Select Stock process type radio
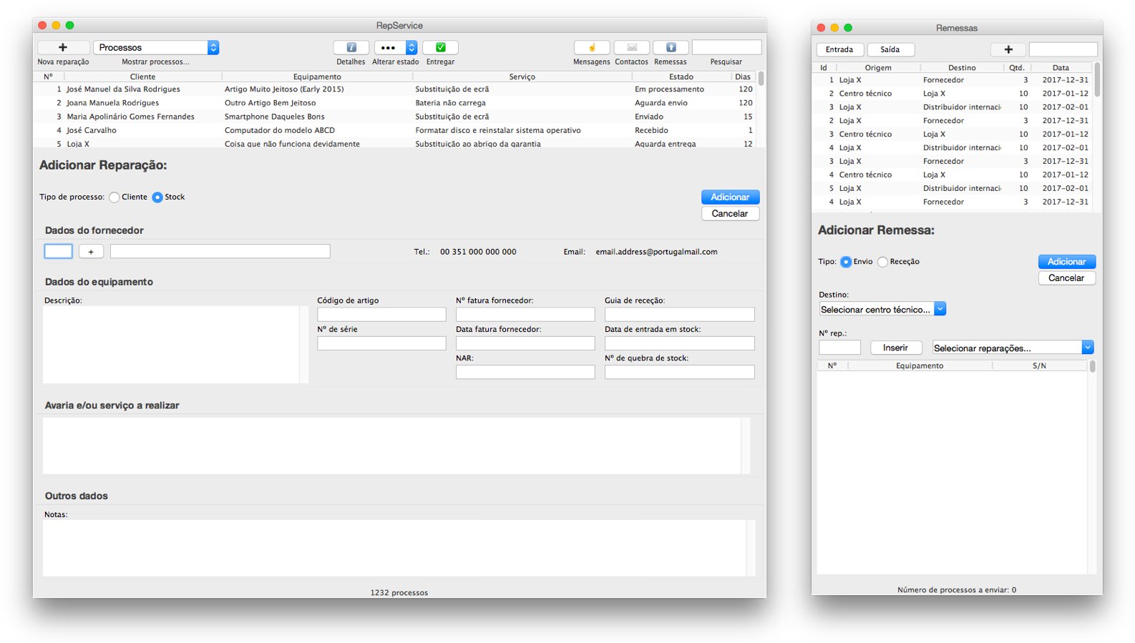The width and height of the screenshot is (1135, 643). 157,197
